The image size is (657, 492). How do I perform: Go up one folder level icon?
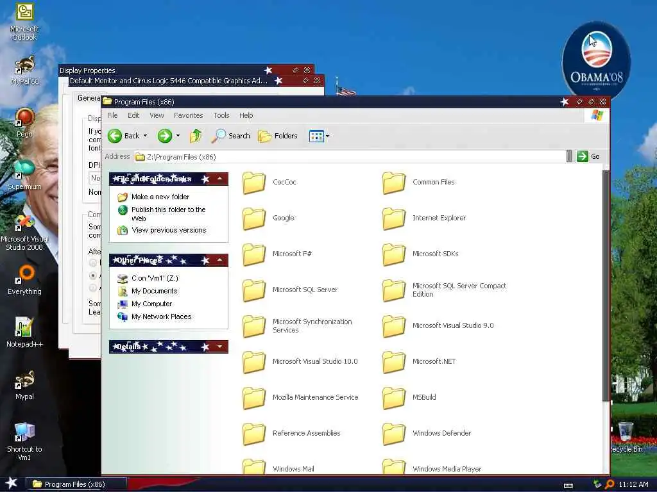click(x=196, y=136)
